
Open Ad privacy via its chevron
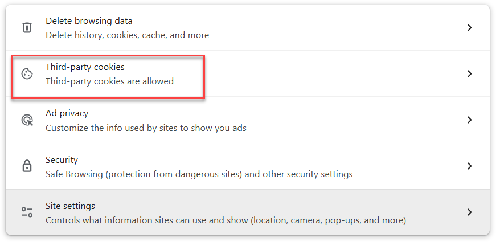tap(469, 120)
